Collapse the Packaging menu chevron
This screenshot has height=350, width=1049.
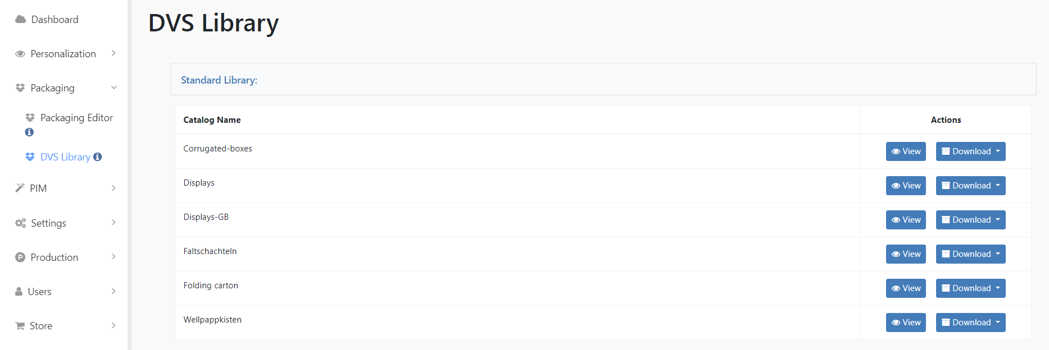click(114, 87)
